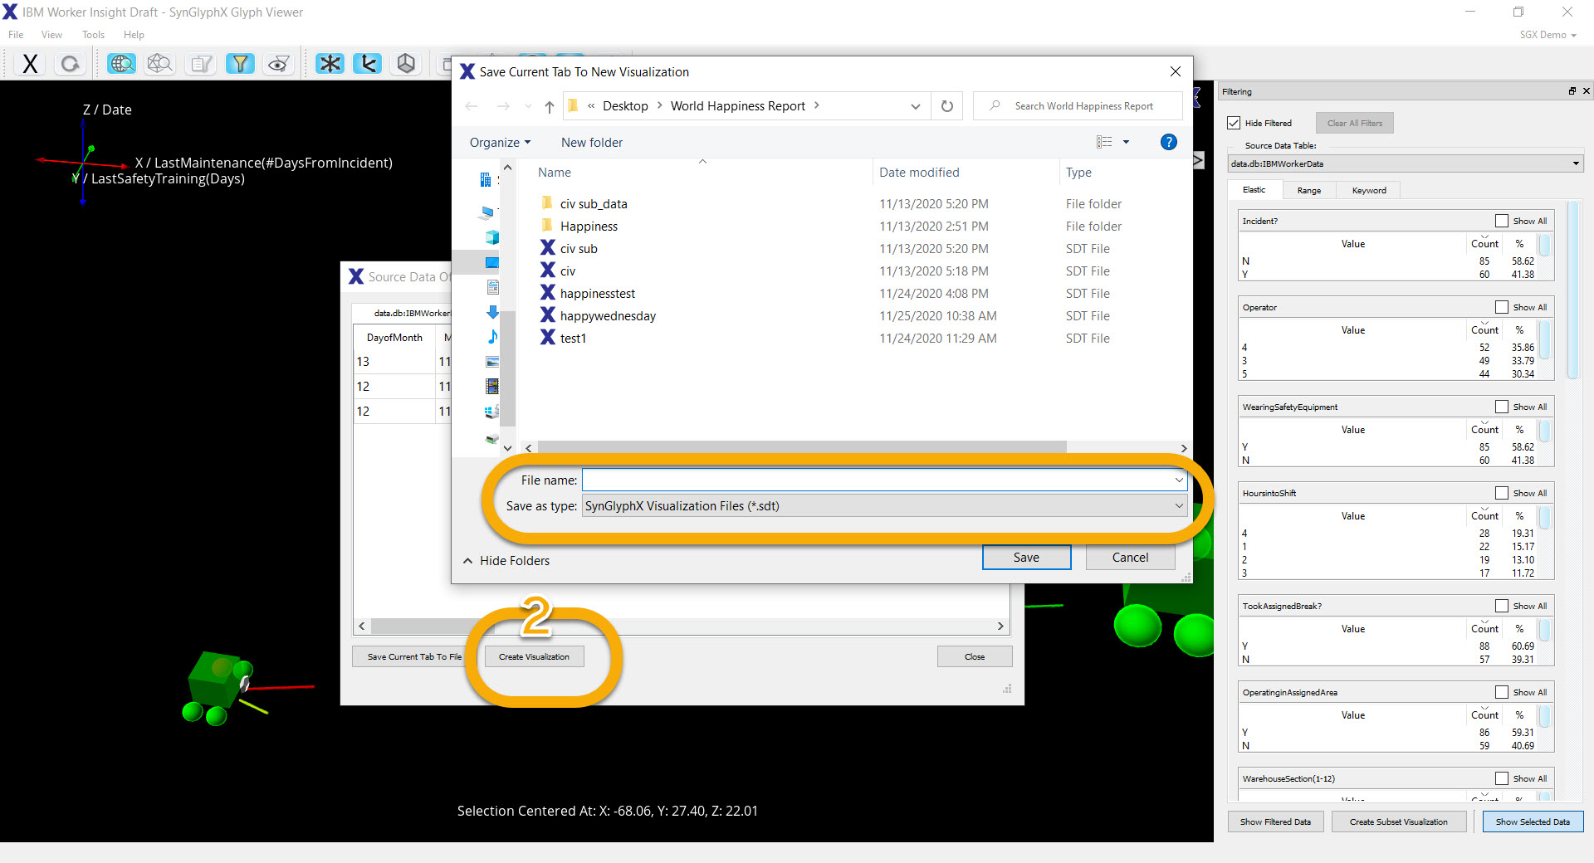Viewport: 1594px width, 863px height.
Task: Click the Create Subset Visualization button
Action: tap(1398, 822)
